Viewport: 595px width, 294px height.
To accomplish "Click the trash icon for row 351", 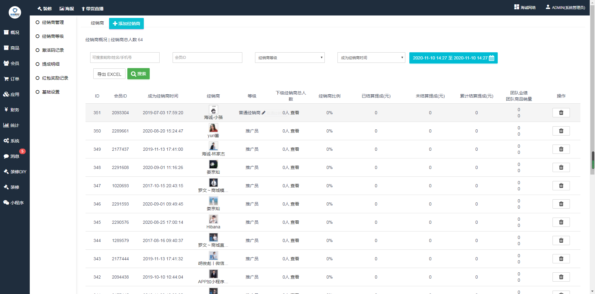I will [x=561, y=113].
